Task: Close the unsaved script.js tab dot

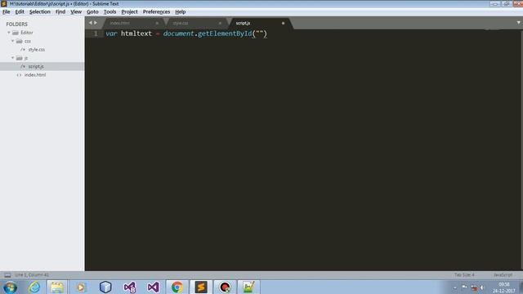Action: click(x=283, y=23)
